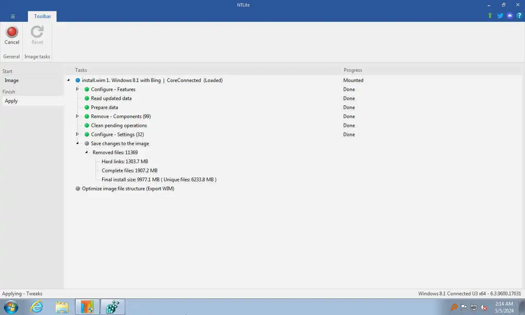The height and width of the screenshot is (315, 525).
Task: Open the Action Center flag icon
Action: tap(463, 307)
